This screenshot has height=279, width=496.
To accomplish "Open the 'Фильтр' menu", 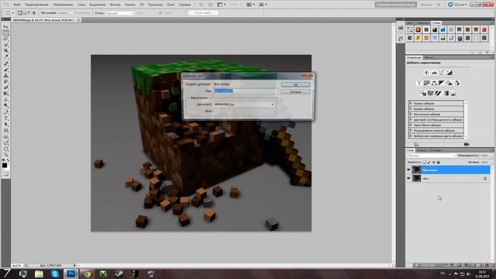I will (115, 5).
